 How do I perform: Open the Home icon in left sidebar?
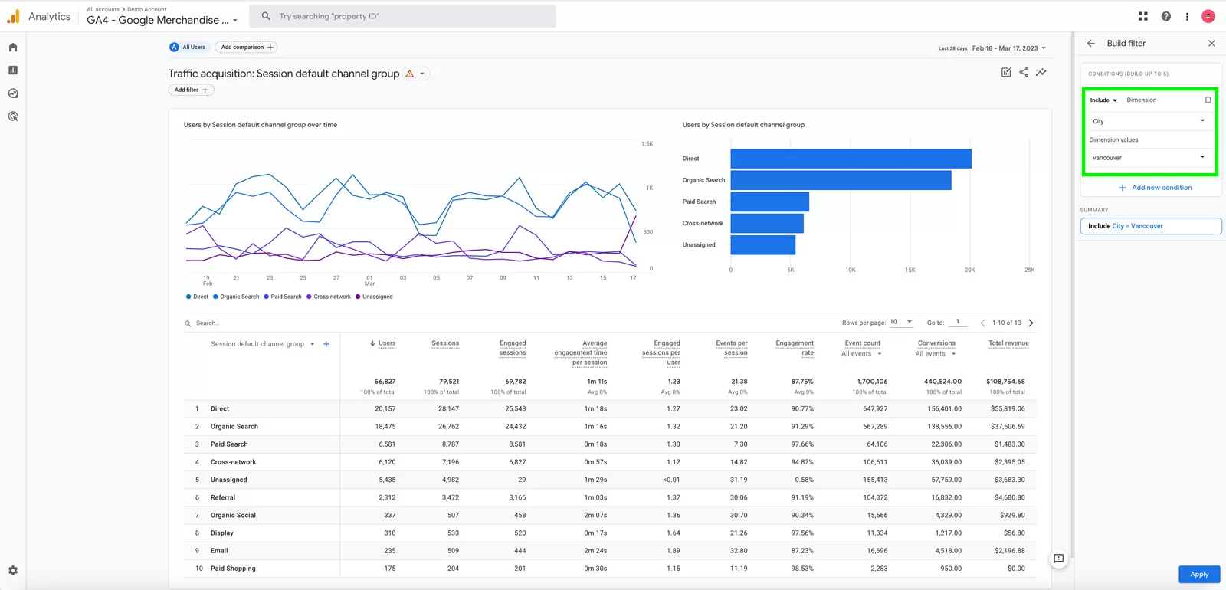13,48
